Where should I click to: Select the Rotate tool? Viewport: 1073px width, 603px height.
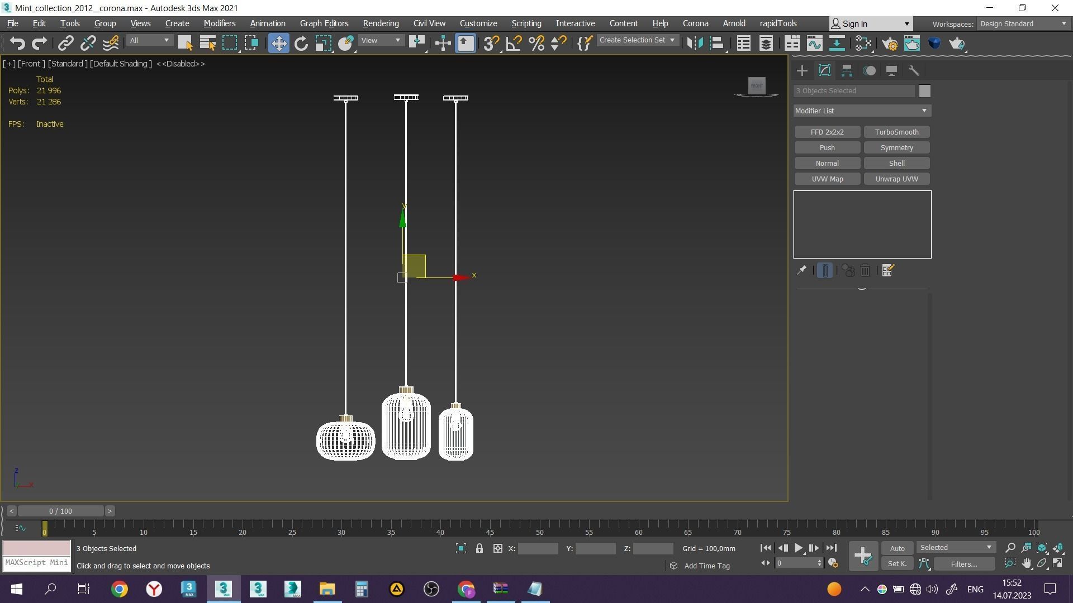[x=301, y=44]
